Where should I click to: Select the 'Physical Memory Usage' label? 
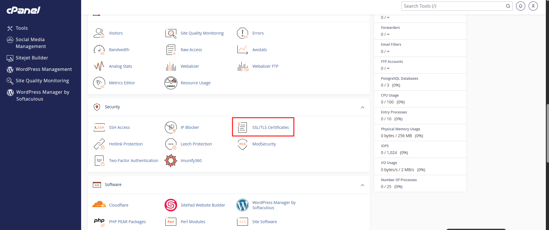click(x=400, y=129)
